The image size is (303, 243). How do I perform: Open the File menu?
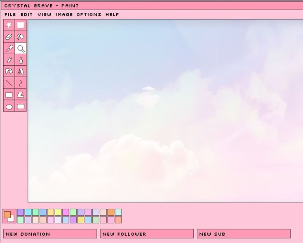(x=10, y=14)
